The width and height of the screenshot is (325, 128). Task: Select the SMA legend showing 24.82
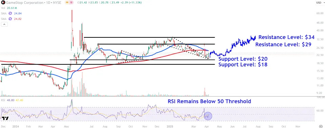pyautogui.click(x=4, y=19)
